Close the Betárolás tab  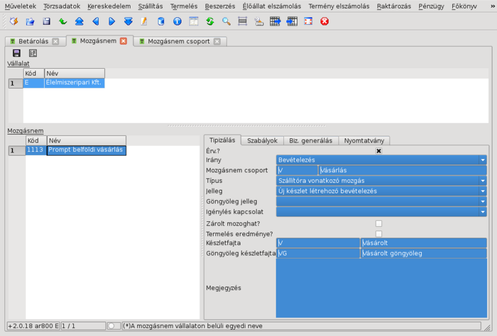pos(55,42)
